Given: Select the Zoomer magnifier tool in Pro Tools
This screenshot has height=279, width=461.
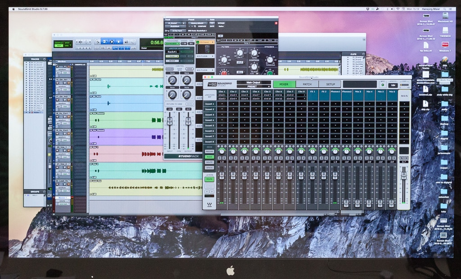Looking at the screenshot, I should [x=97, y=41].
